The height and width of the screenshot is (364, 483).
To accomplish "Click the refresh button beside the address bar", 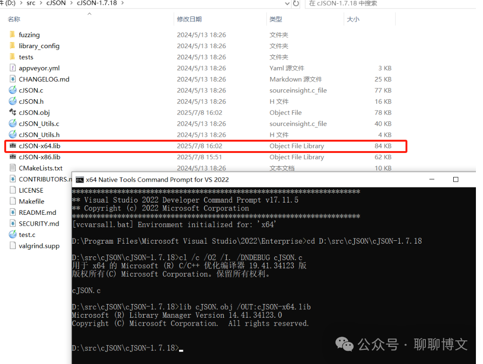I will (x=296, y=3).
